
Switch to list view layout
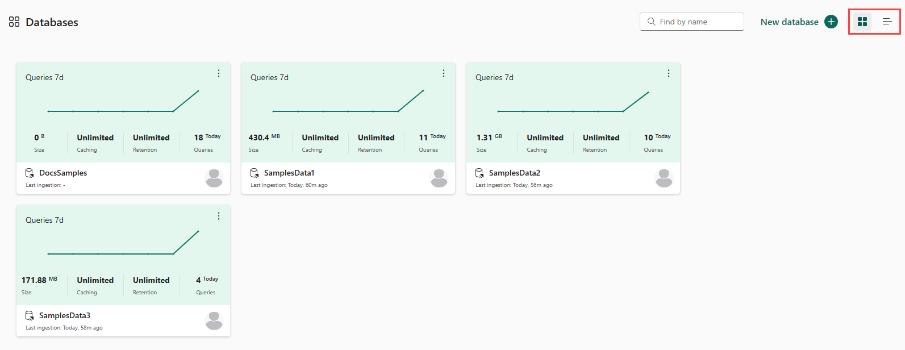(x=887, y=22)
